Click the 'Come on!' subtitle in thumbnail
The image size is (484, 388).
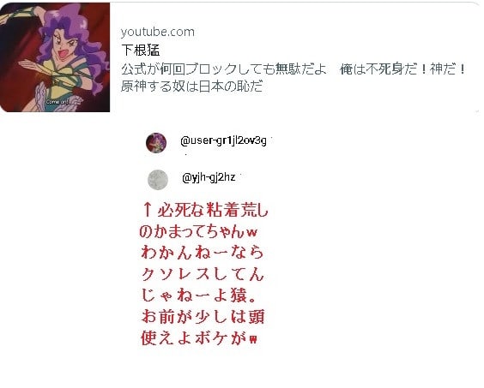[x=57, y=101]
